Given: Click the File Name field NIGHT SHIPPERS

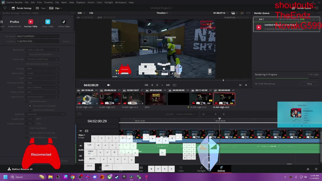Looking at the screenshot, I should (x=38, y=36).
